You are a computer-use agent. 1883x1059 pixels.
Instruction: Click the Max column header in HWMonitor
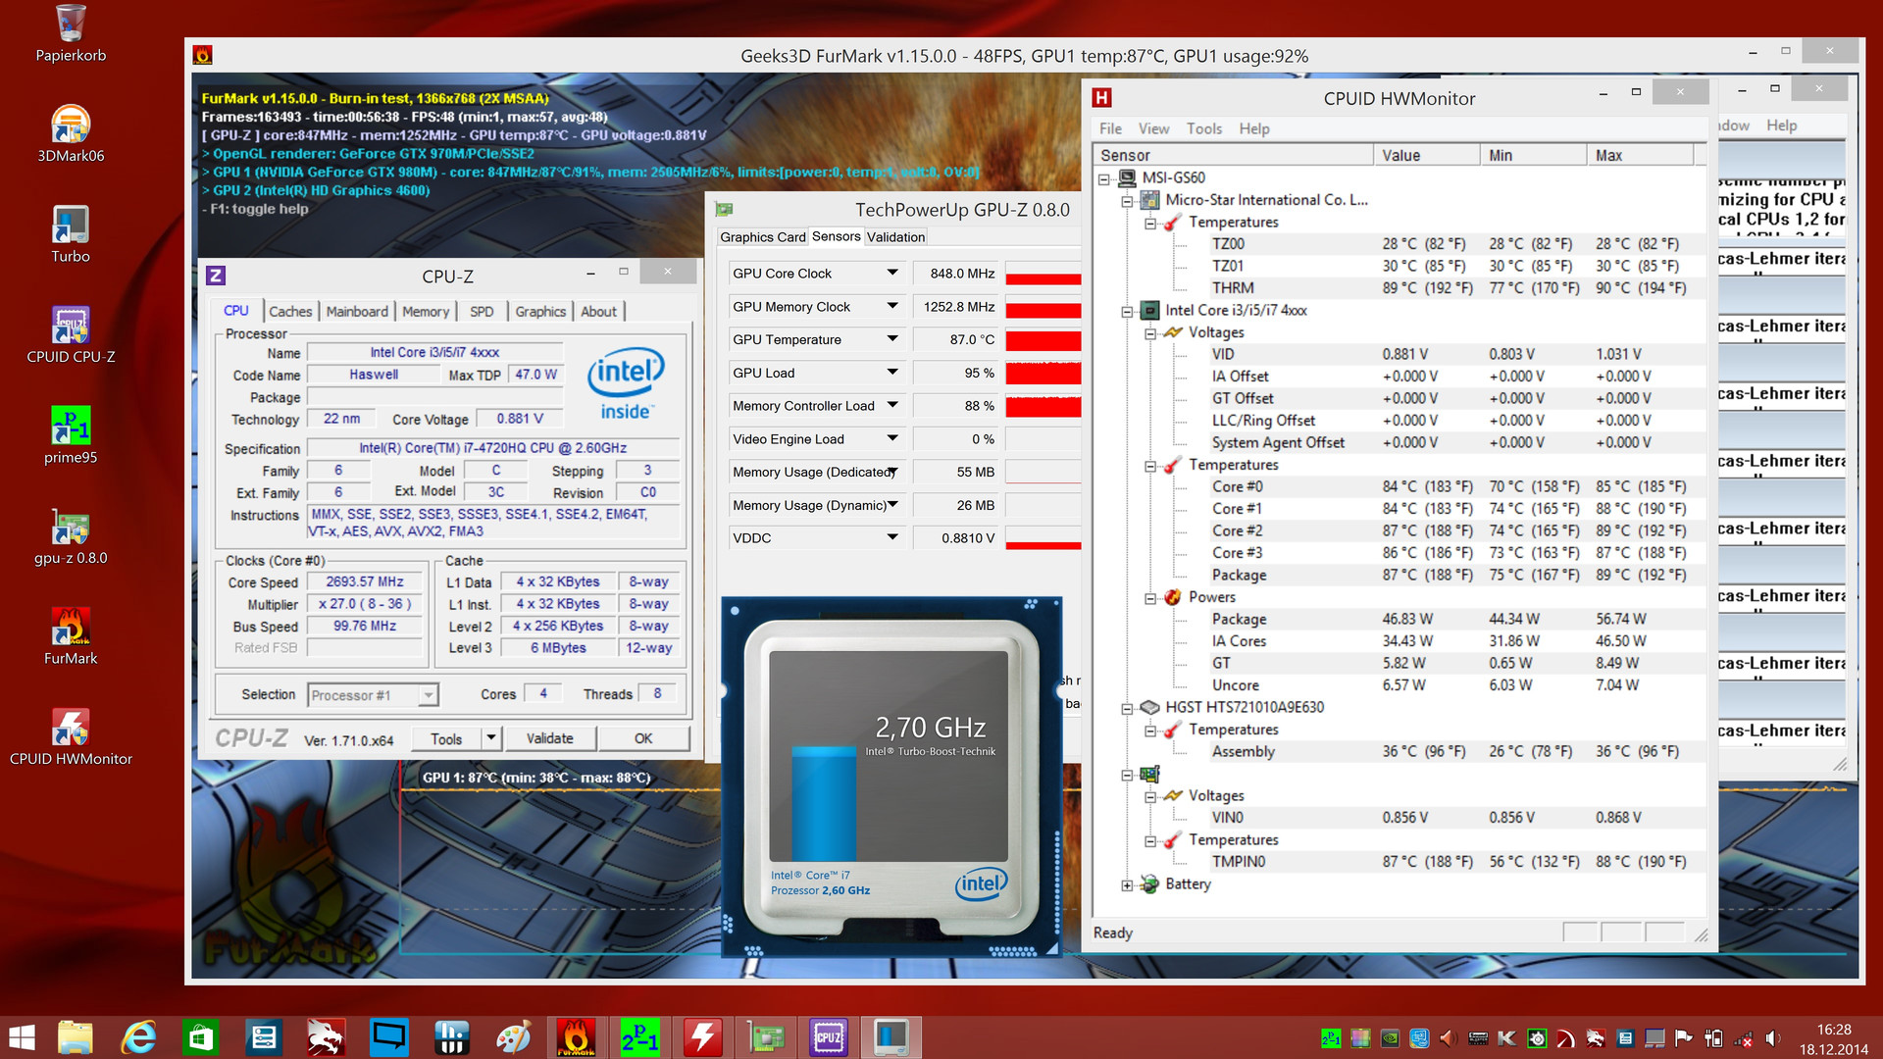tap(1640, 155)
